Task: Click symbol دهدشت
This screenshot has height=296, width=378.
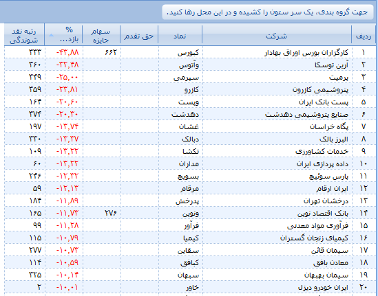Action: 185,115
